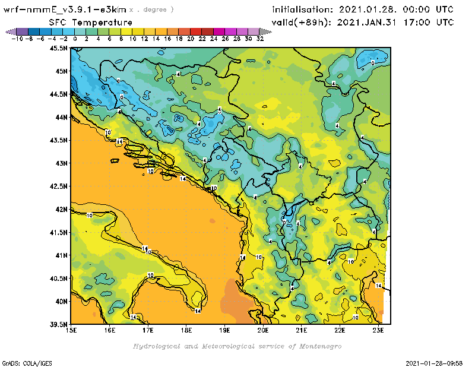
Task: Click the lavender left arrow end of the legend
Action: click(11, 31)
